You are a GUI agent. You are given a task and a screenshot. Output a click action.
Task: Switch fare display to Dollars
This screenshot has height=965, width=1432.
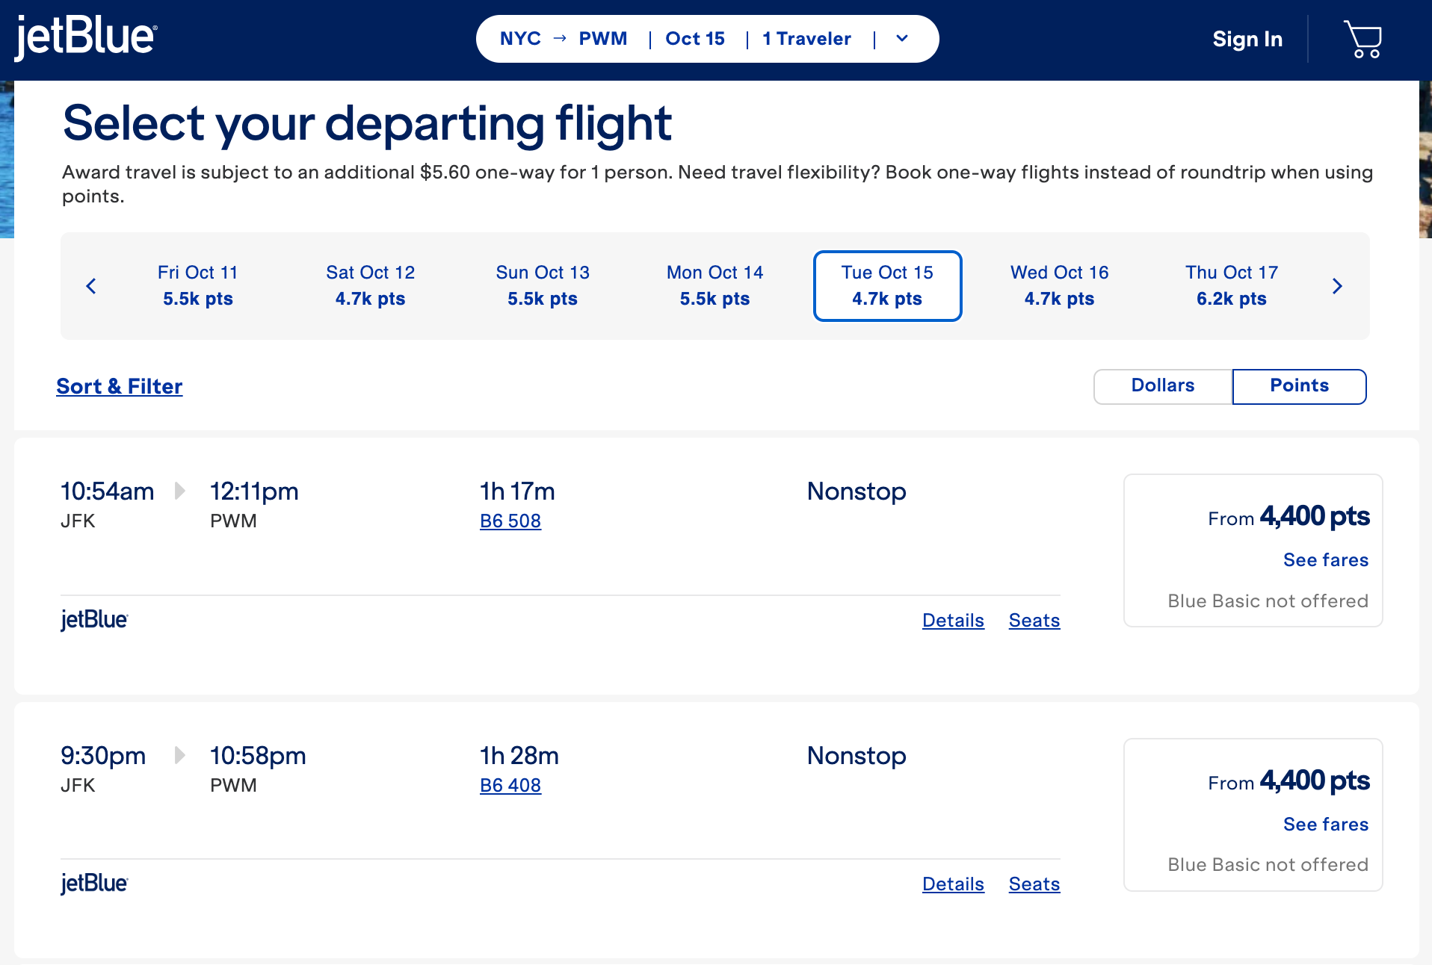tap(1162, 386)
